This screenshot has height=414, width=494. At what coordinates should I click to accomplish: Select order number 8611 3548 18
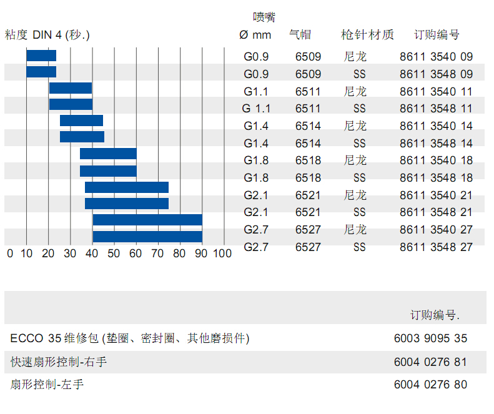pyautogui.click(x=436, y=178)
